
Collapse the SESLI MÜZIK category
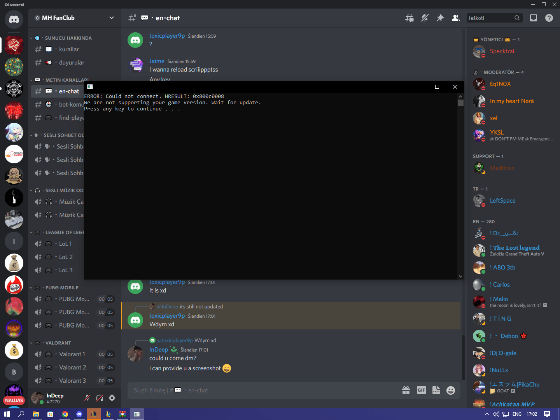pyautogui.click(x=57, y=191)
